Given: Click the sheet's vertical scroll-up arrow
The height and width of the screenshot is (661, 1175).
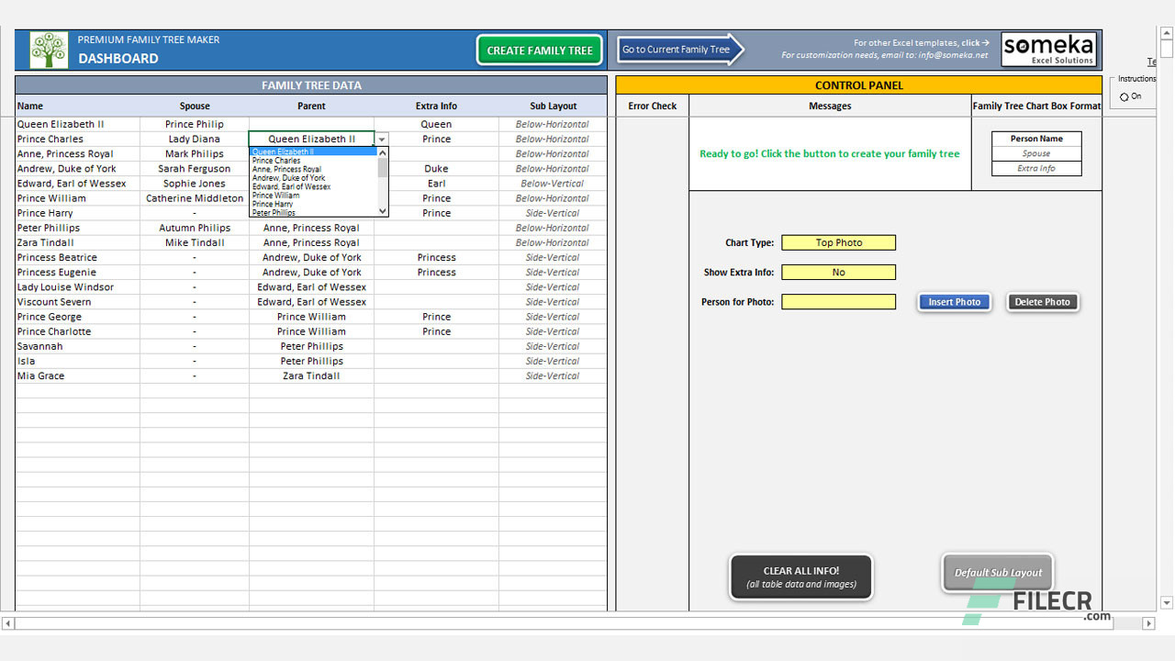Looking at the screenshot, I should [1167, 35].
